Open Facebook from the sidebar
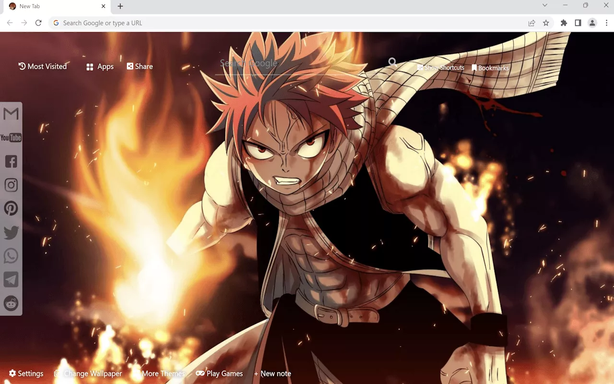This screenshot has width=614, height=384. 11,161
